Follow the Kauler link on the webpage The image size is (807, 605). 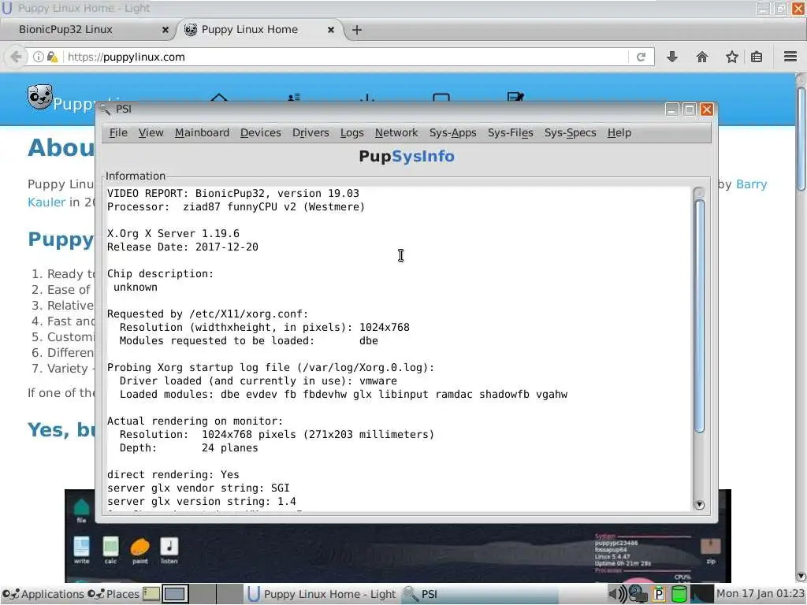(x=46, y=202)
